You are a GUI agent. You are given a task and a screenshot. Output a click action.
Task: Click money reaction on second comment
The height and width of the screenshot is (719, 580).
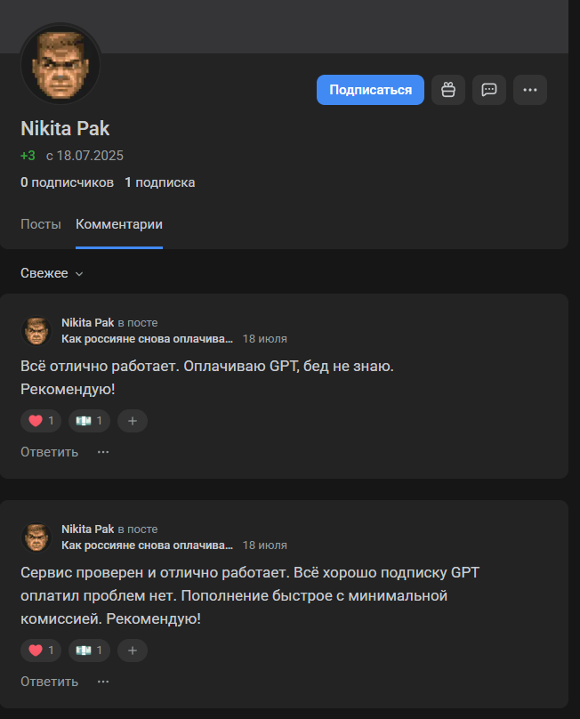pos(89,650)
